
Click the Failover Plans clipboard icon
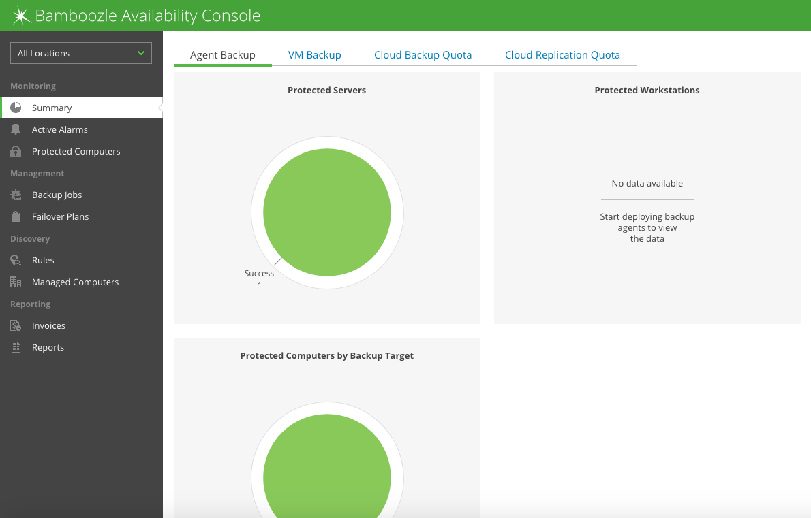click(16, 217)
